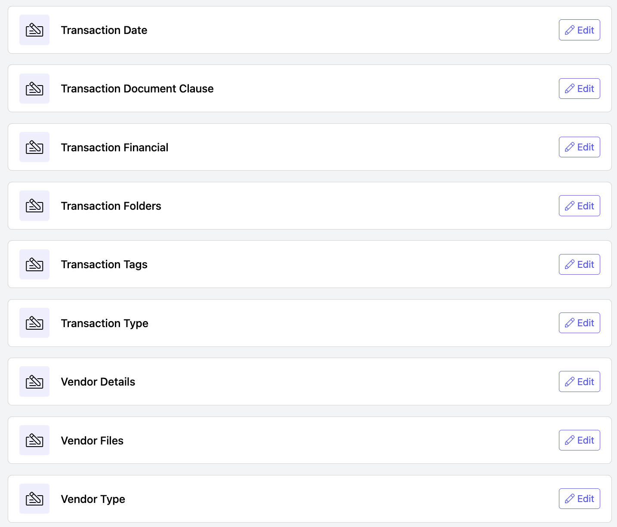Screen dimensions: 617x527
Task: Click the Transaction Tags row icon
Action: [x=34, y=264]
